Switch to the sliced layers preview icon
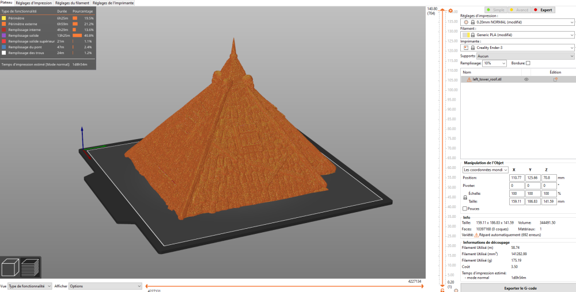The height and width of the screenshot is (292, 576). coord(30,267)
